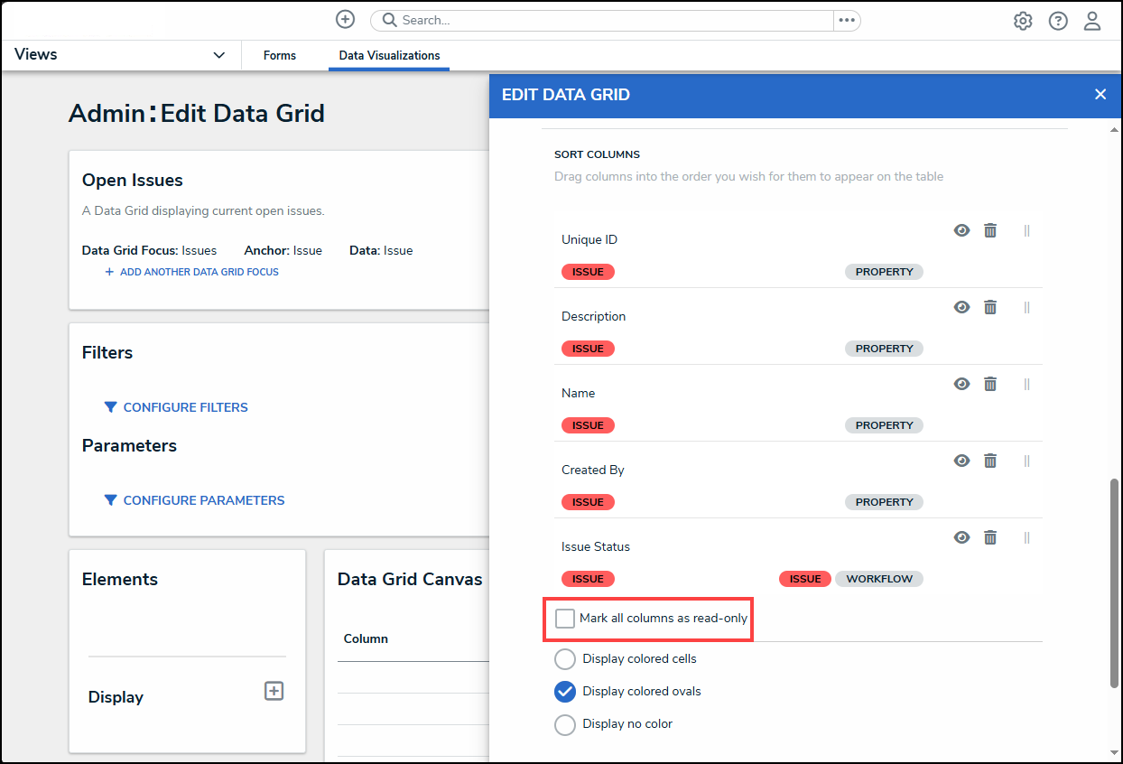Delete the Unique ID column
This screenshot has width=1123, height=764.
tap(990, 230)
